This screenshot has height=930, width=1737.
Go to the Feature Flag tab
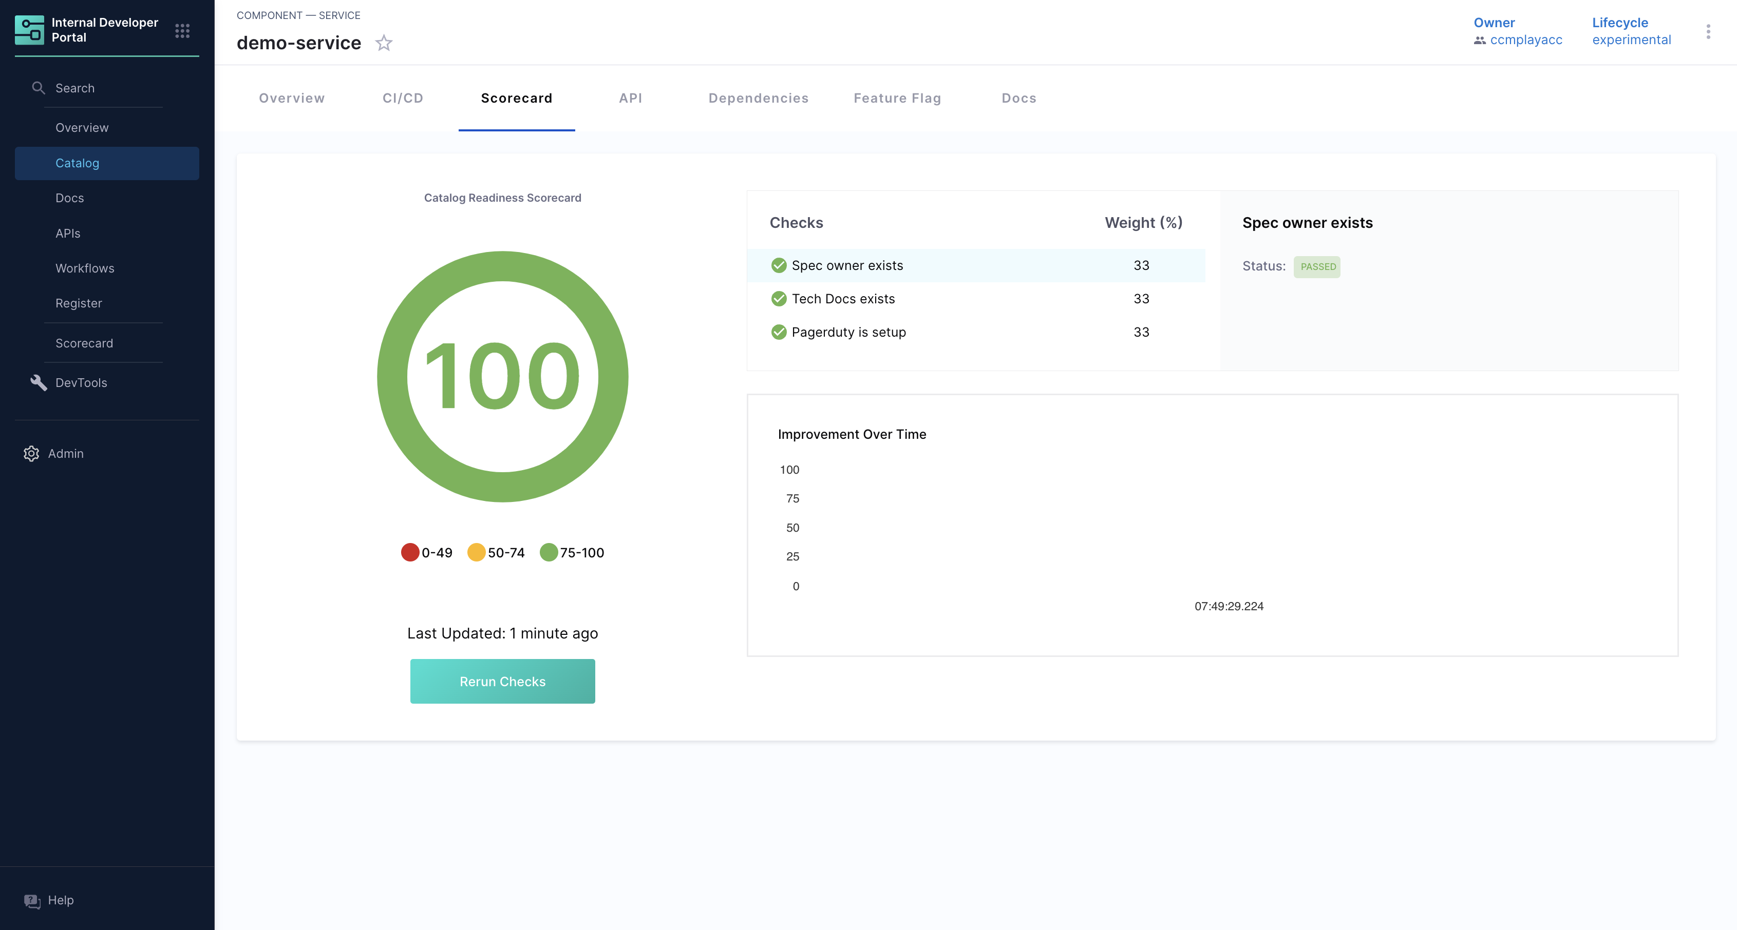tap(897, 99)
